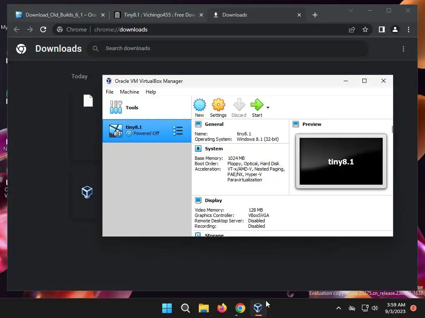
Task: Open a new Chrome tab
Action: (x=315, y=15)
